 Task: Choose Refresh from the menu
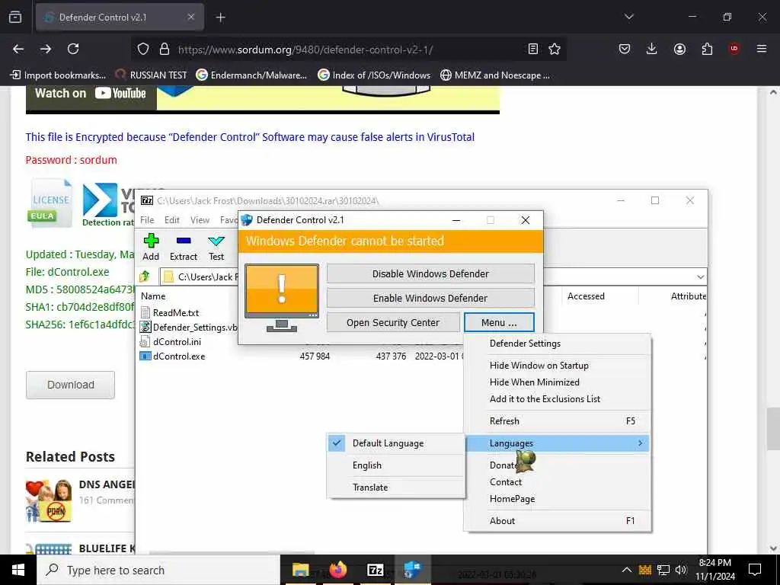[x=557, y=421]
